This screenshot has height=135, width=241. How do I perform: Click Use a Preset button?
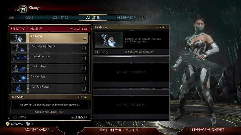(x=80, y=29)
